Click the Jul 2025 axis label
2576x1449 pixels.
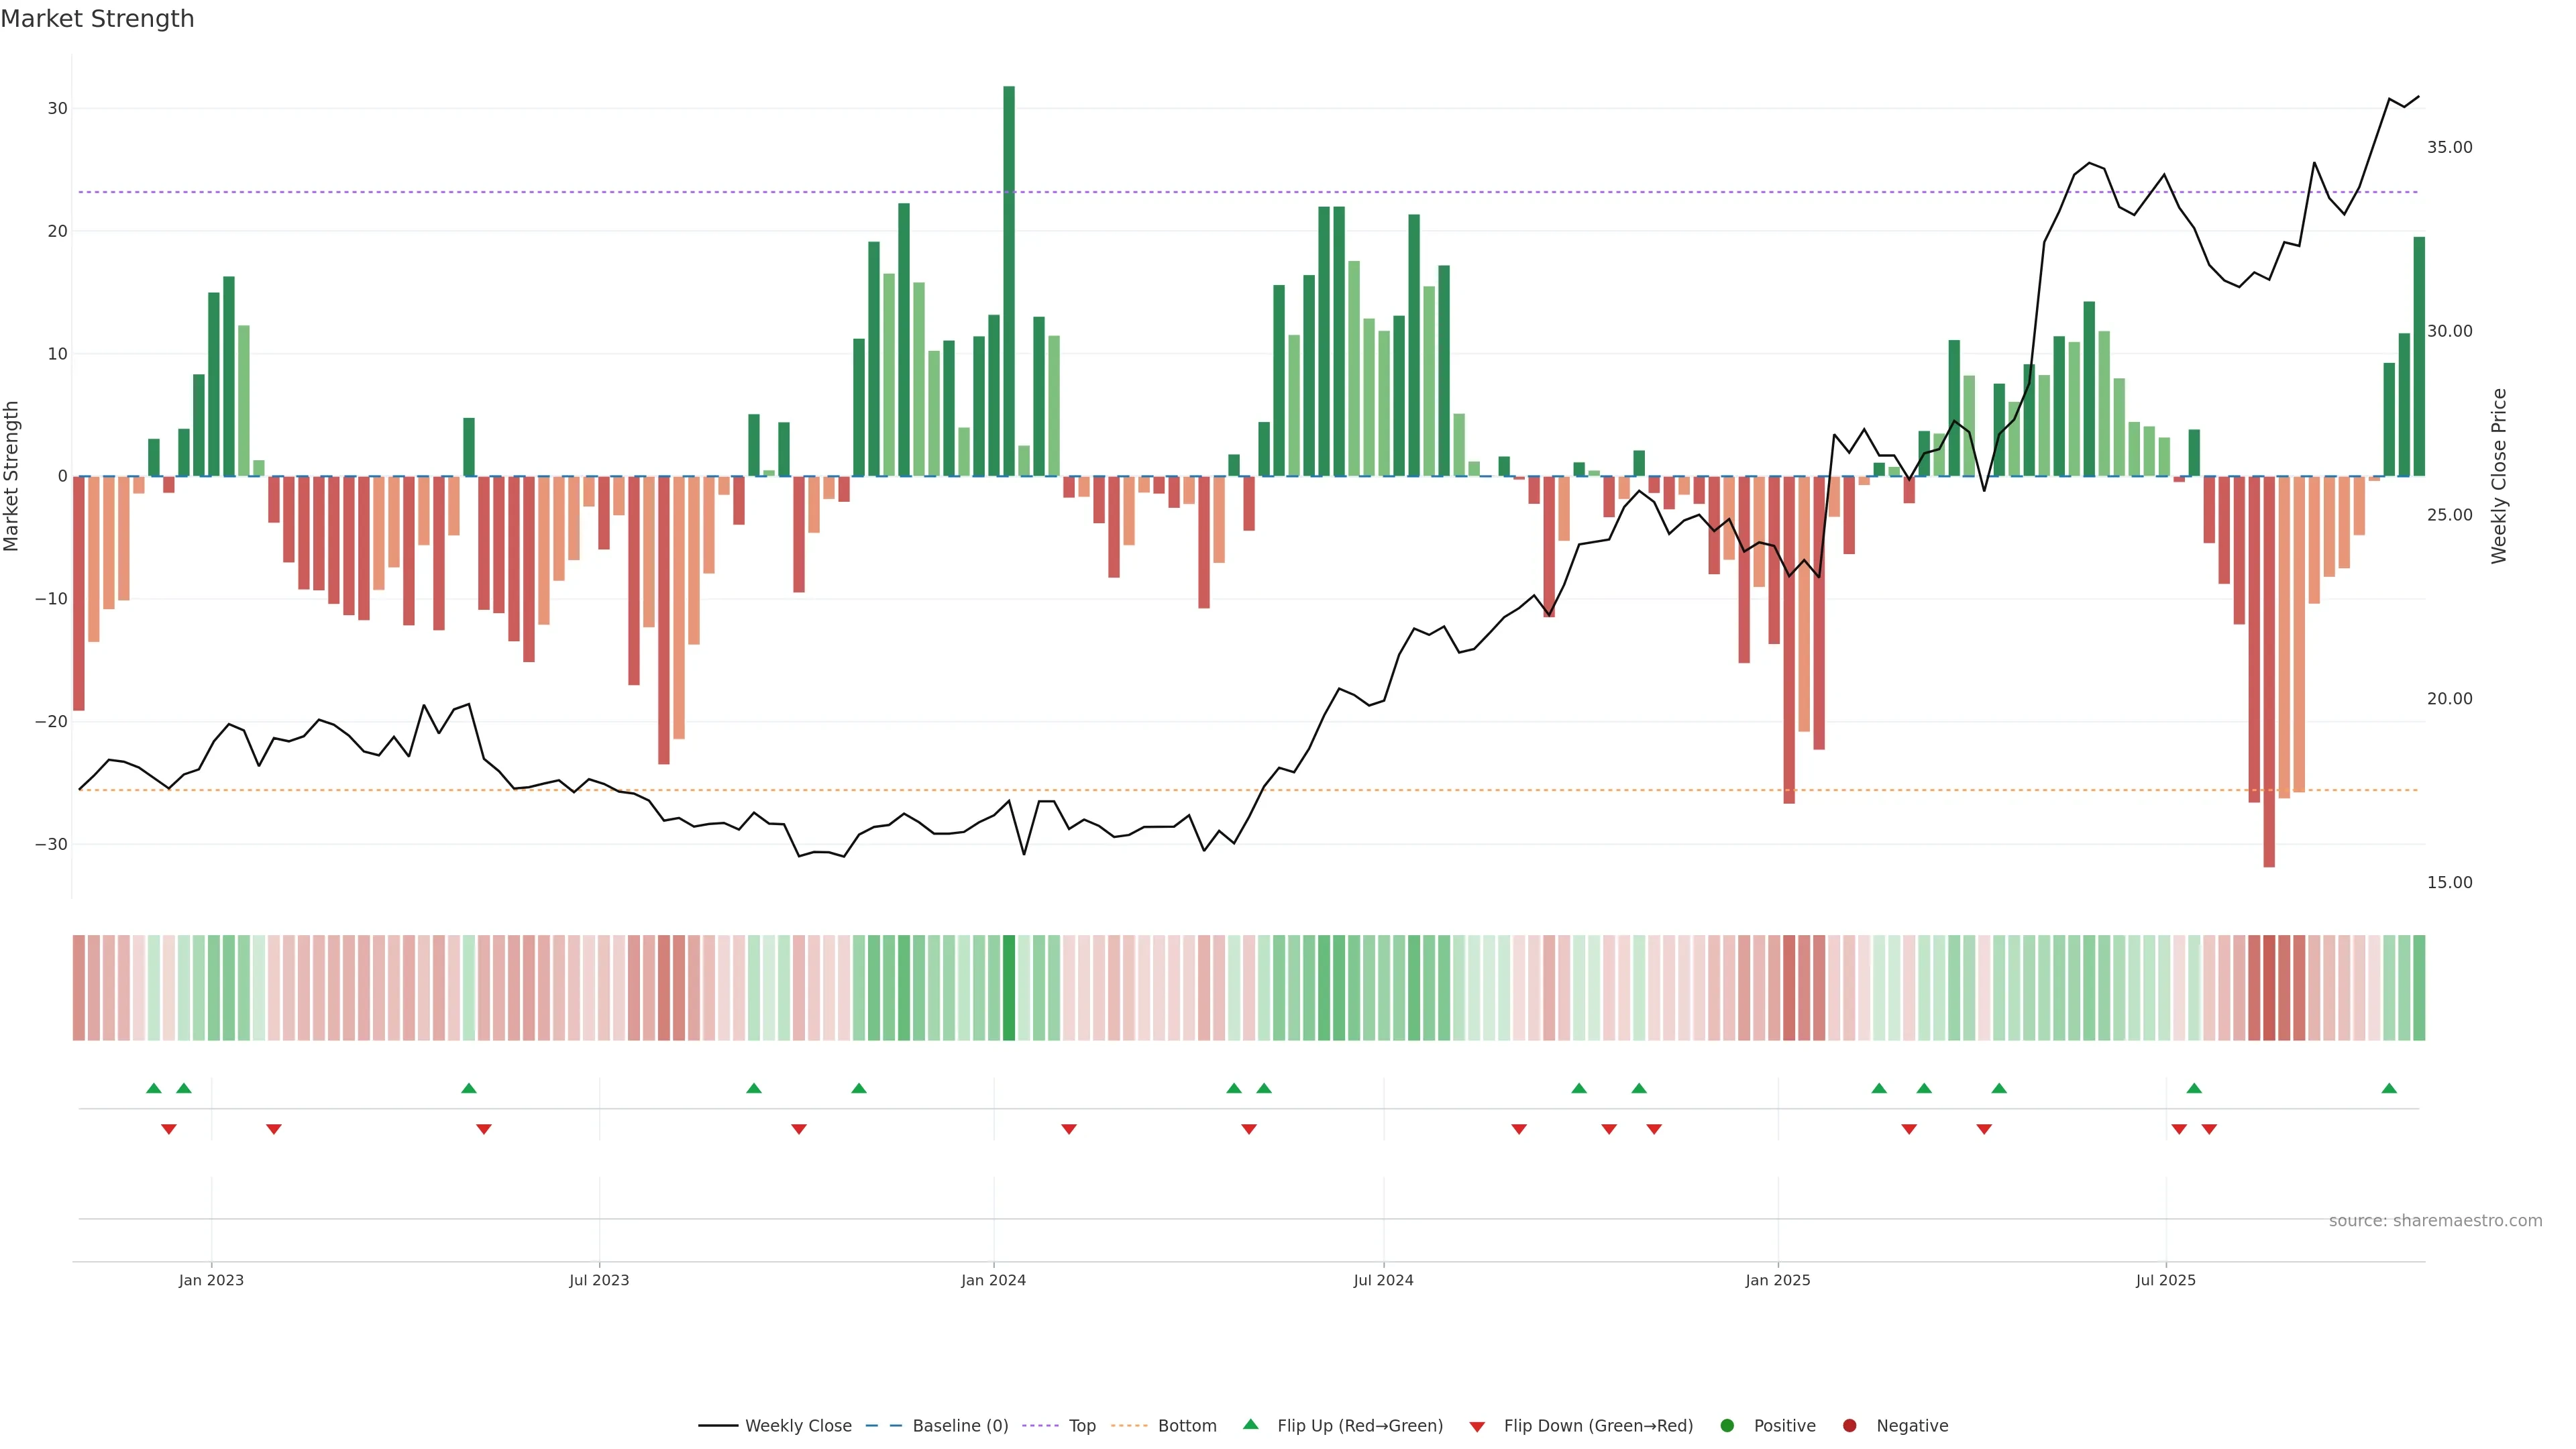click(x=2165, y=1280)
